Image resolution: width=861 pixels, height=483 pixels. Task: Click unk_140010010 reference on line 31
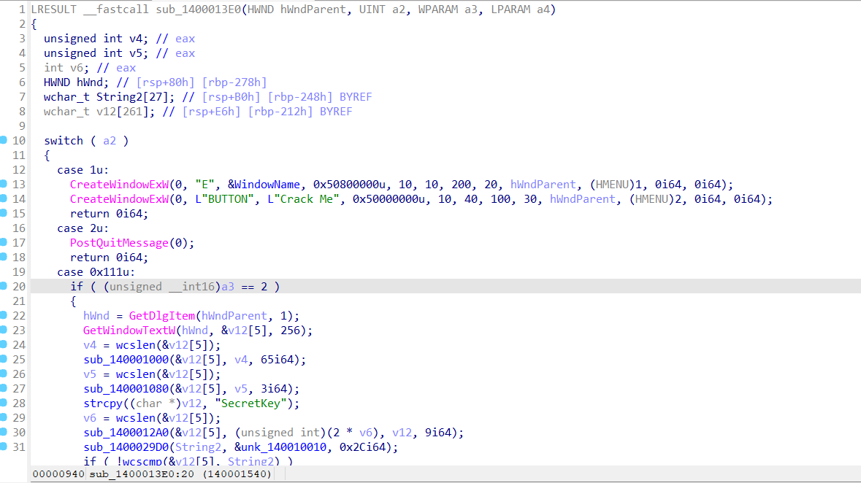pyautogui.click(x=284, y=447)
